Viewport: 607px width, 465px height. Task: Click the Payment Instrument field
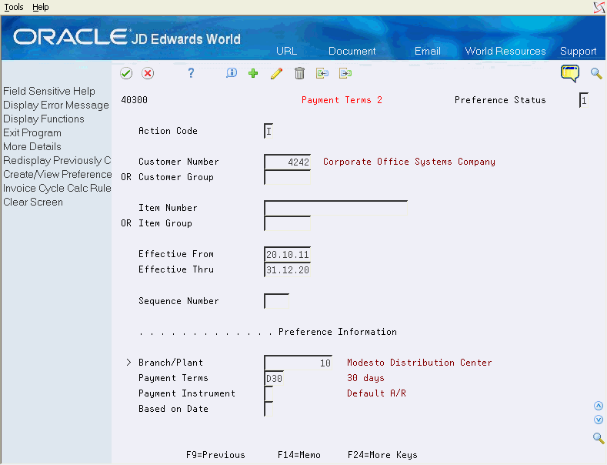click(x=268, y=393)
